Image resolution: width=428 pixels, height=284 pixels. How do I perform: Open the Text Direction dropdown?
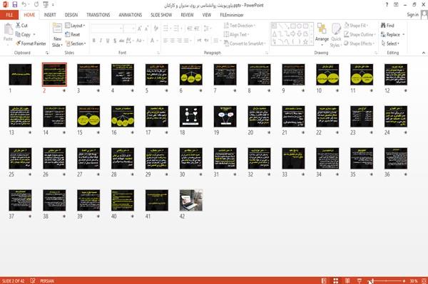pyautogui.click(x=240, y=26)
